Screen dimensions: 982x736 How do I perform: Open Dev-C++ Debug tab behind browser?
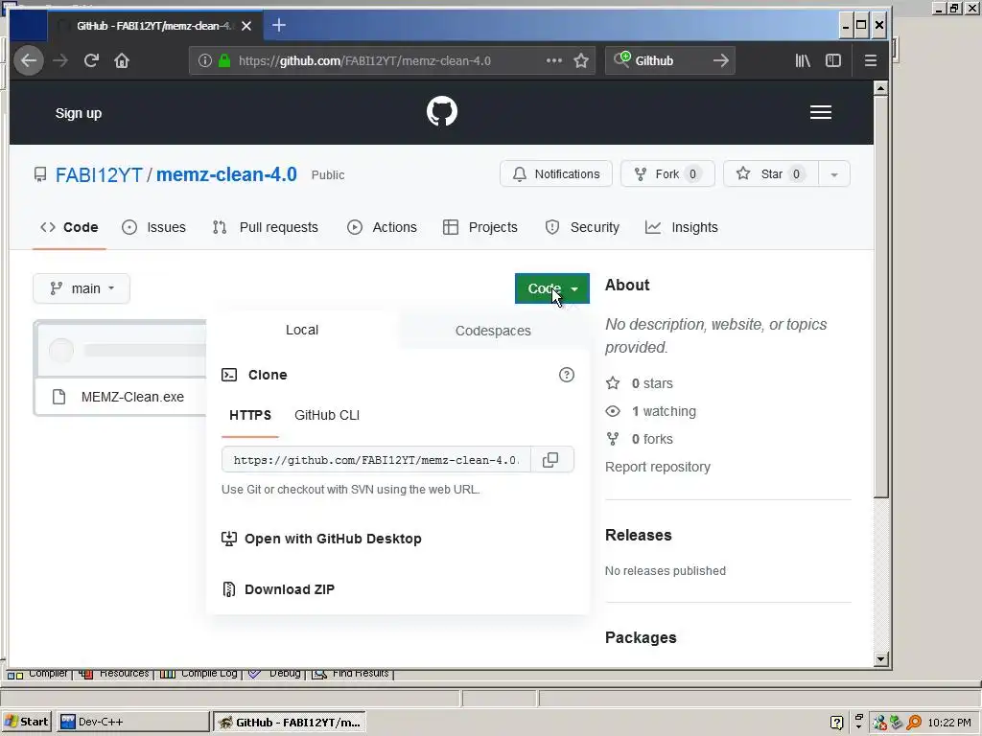(x=275, y=674)
